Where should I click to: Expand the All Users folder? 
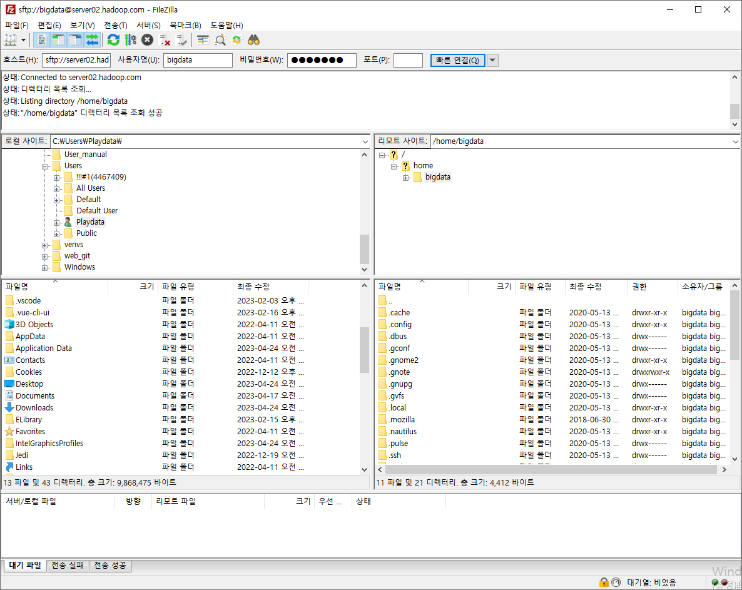click(x=56, y=189)
